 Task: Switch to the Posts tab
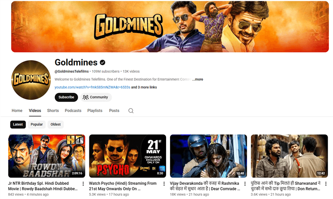pos(114,110)
